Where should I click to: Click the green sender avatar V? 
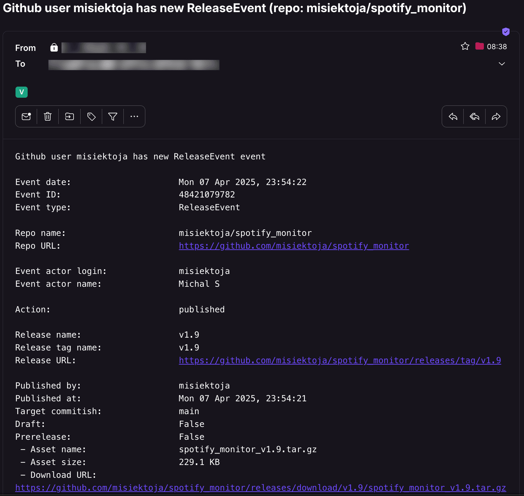coord(21,92)
